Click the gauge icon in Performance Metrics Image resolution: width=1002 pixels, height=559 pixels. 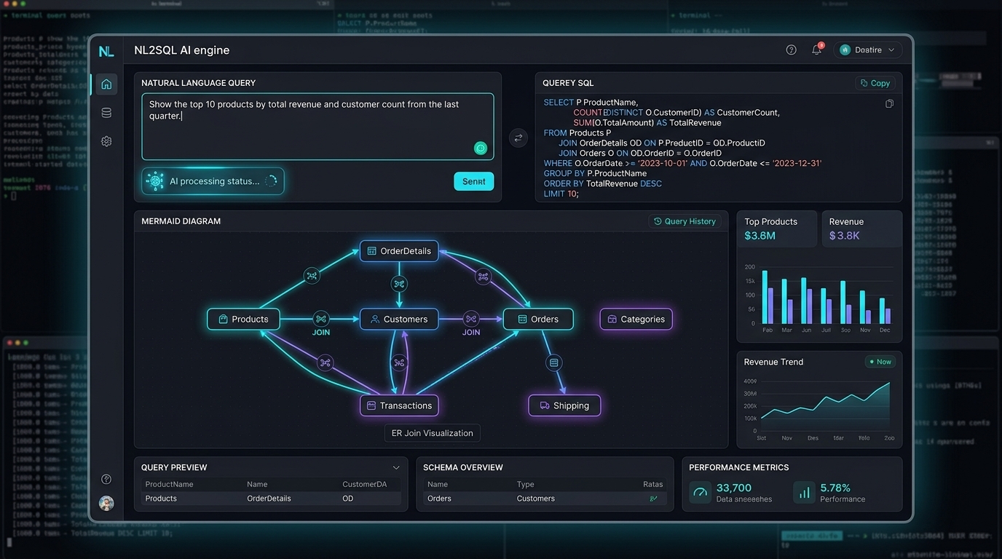[701, 493]
